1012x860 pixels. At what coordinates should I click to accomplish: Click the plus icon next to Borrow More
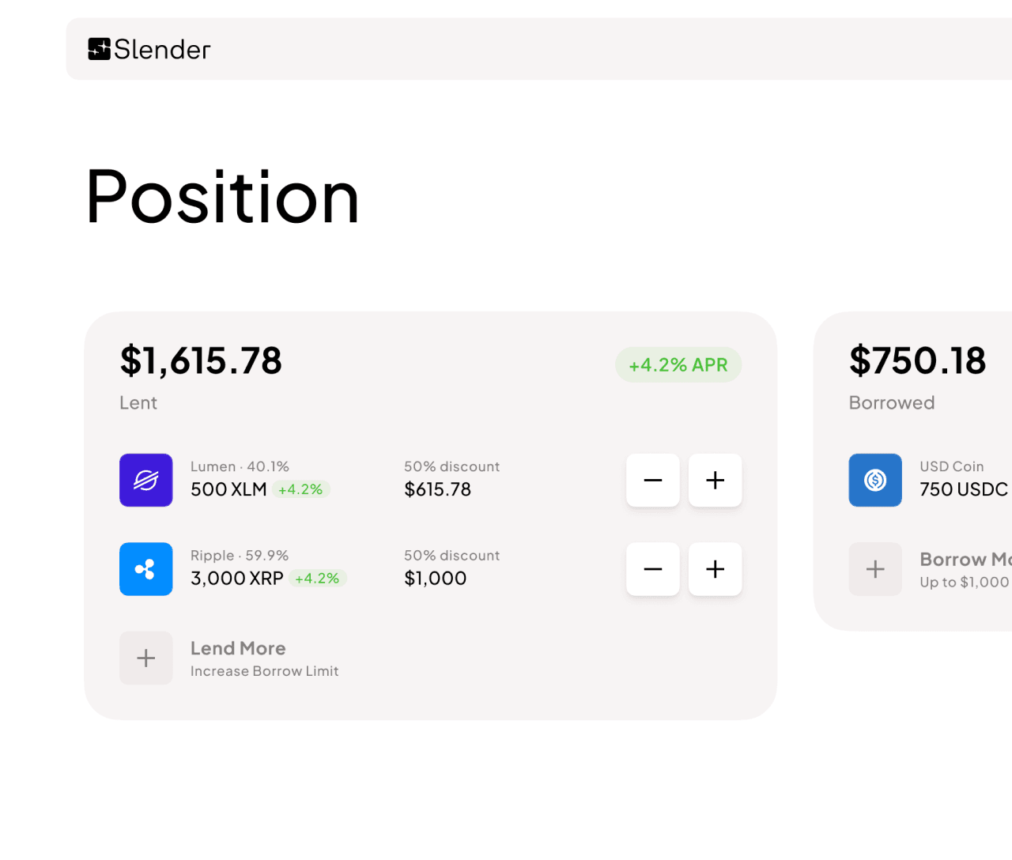(874, 569)
